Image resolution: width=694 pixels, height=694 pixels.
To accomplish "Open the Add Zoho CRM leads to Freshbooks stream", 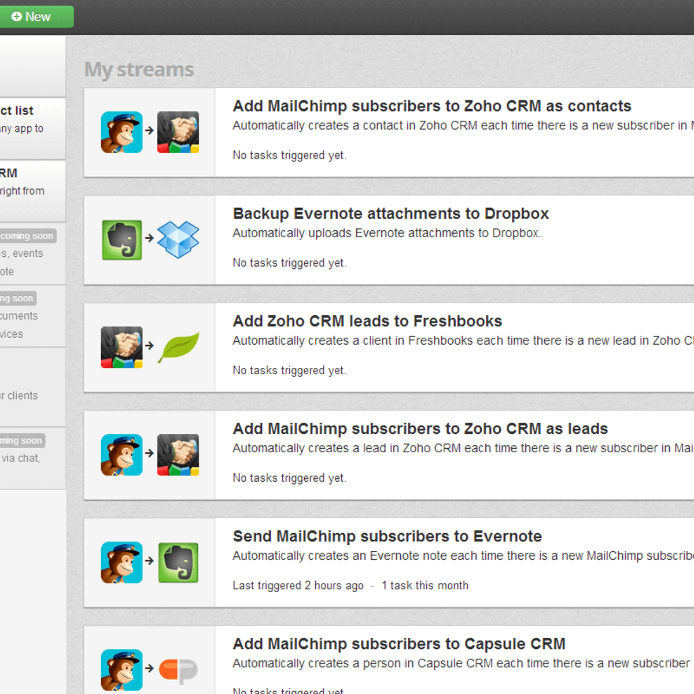I will [367, 321].
